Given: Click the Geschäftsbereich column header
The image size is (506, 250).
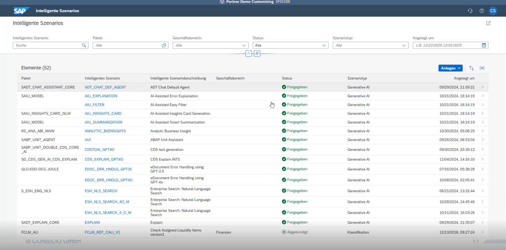Looking at the screenshot, I should click(x=230, y=78).
